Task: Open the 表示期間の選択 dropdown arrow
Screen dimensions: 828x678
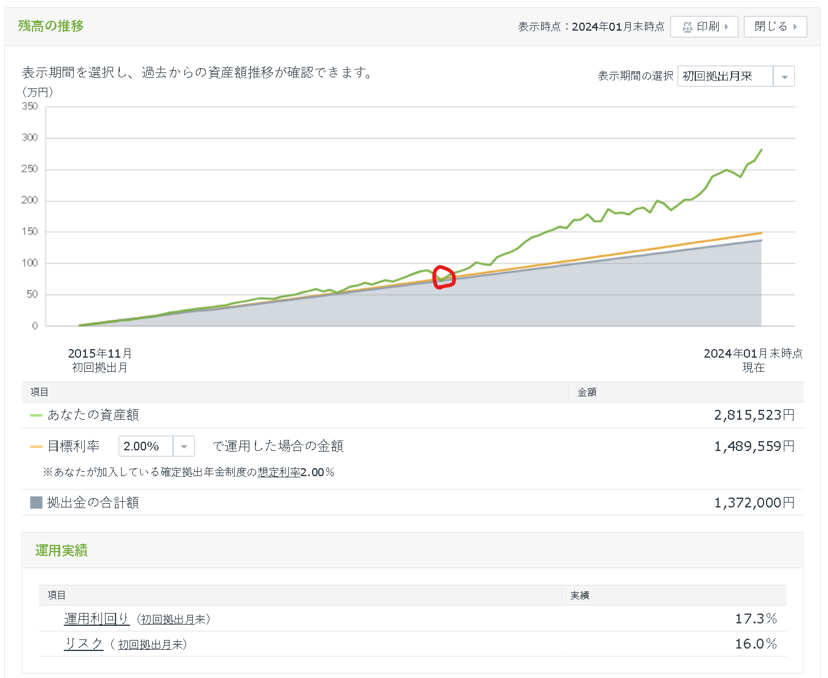Action: 784,77
